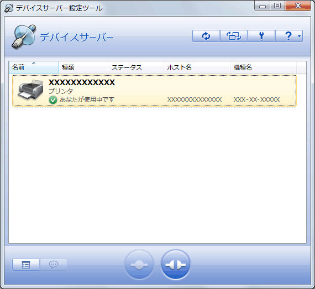Click the greyed-out round connect button
Screen dimensions: 315x289
click(139, 265)
